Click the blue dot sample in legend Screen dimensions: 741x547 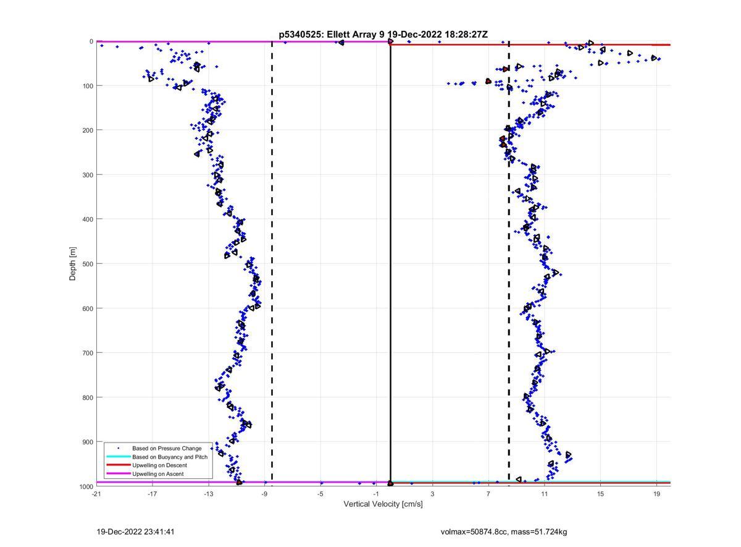118,448
